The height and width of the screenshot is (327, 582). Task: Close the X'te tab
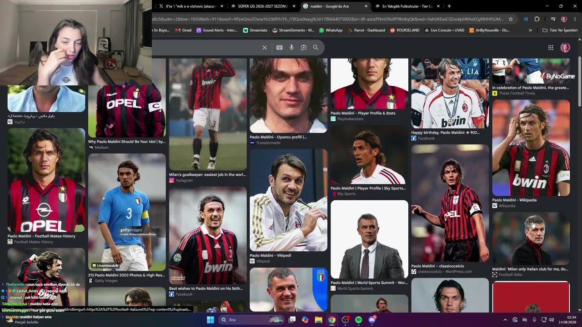point(222,6)
